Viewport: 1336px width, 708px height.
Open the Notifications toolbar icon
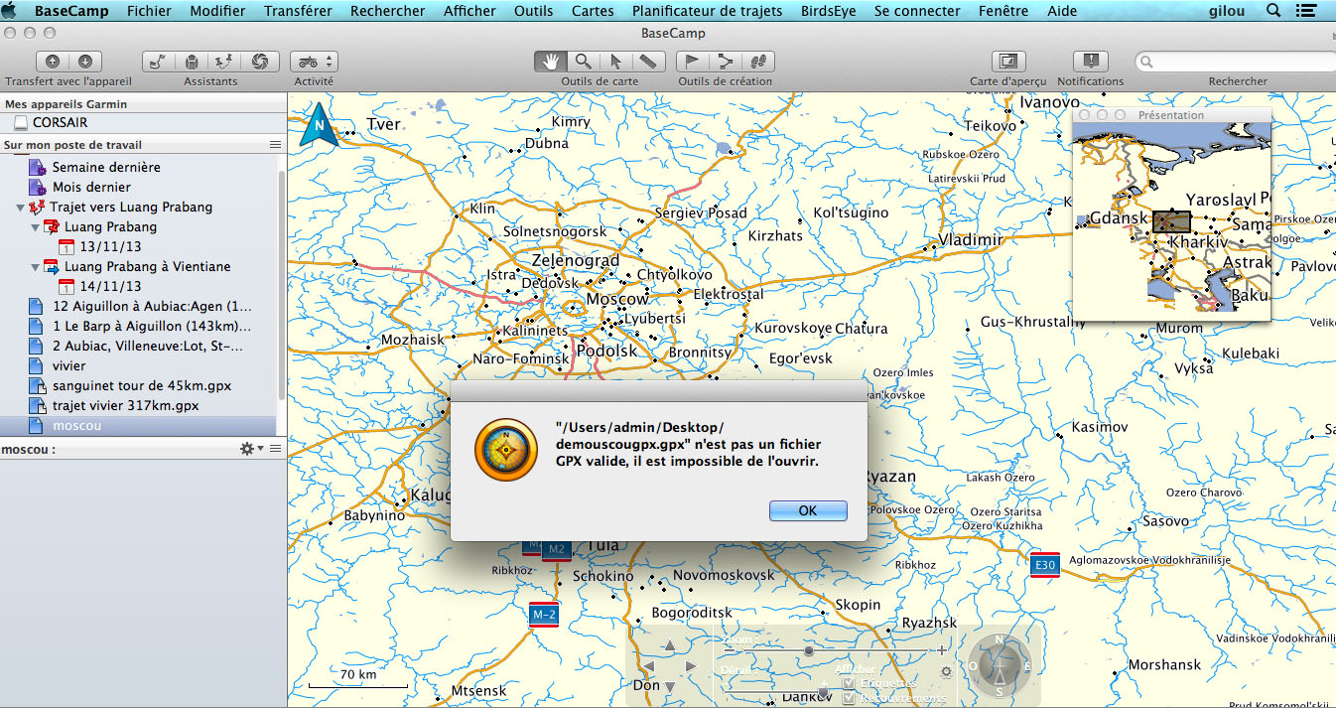click(x=1090, y=62)
